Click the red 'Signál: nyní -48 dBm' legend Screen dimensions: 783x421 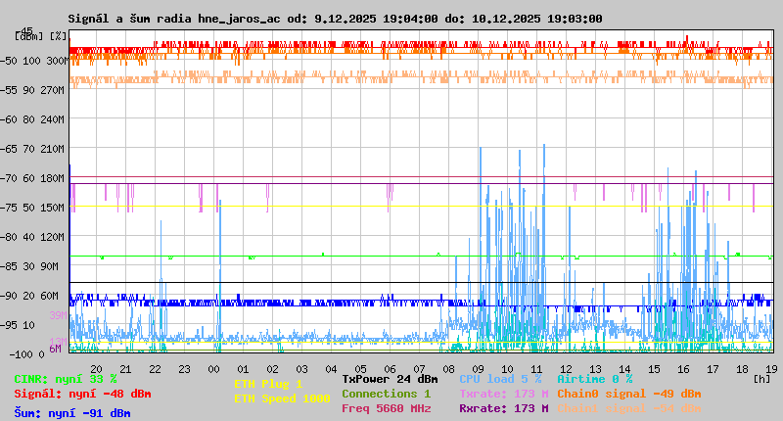click(x=82, y=394)
